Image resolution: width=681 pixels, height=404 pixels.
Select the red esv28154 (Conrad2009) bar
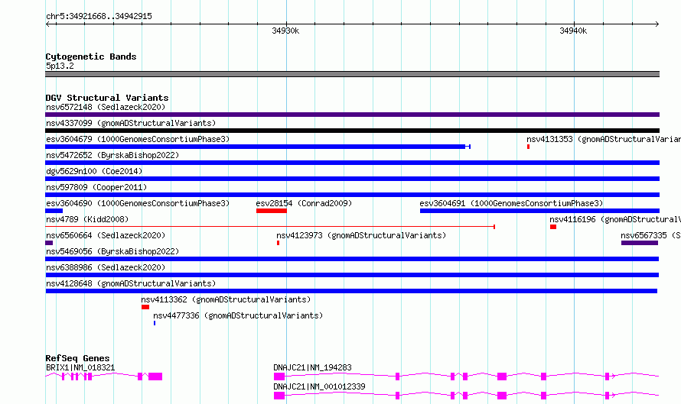click(x=272, y=211)
